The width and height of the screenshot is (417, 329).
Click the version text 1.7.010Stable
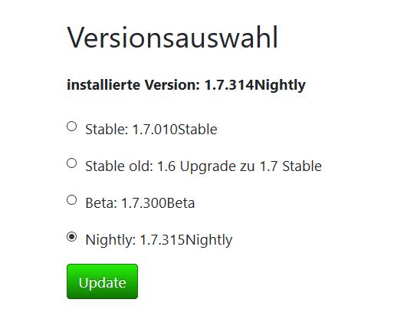(175, 130)
